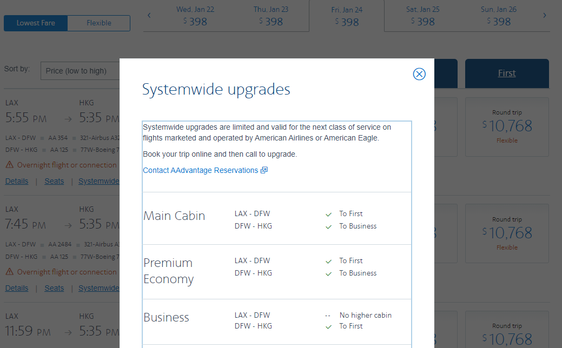View Seats for the 7:45 PM flight

(54, 288)
